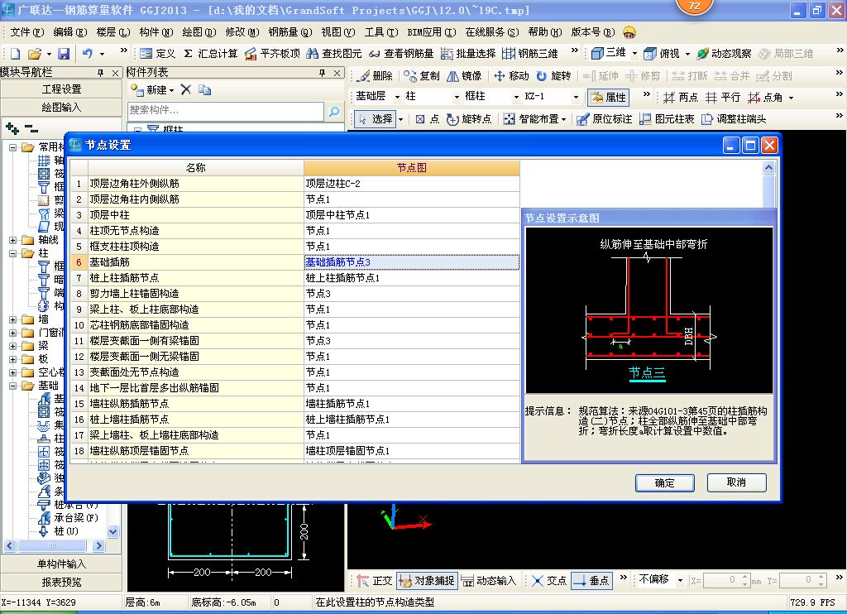Toggle 动态输入 dynamic input
The image size is (847, 614).
point(488,581)
